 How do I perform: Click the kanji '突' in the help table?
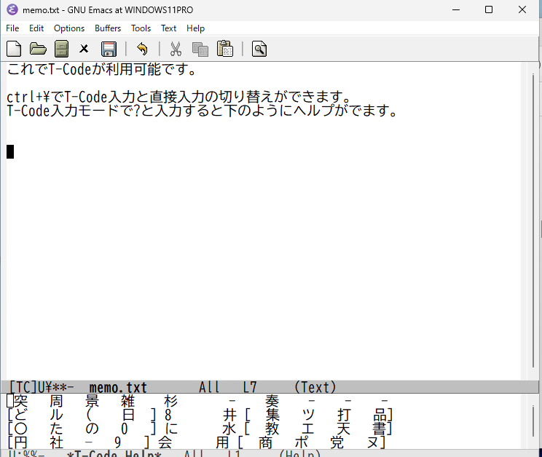pos(20,401)
